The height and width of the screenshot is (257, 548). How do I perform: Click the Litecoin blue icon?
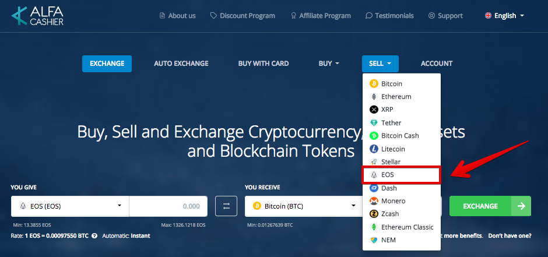pos(374,149)
